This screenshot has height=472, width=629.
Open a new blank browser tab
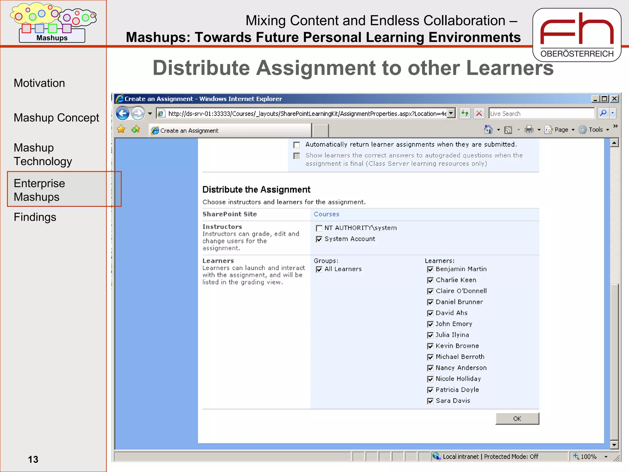321,131
